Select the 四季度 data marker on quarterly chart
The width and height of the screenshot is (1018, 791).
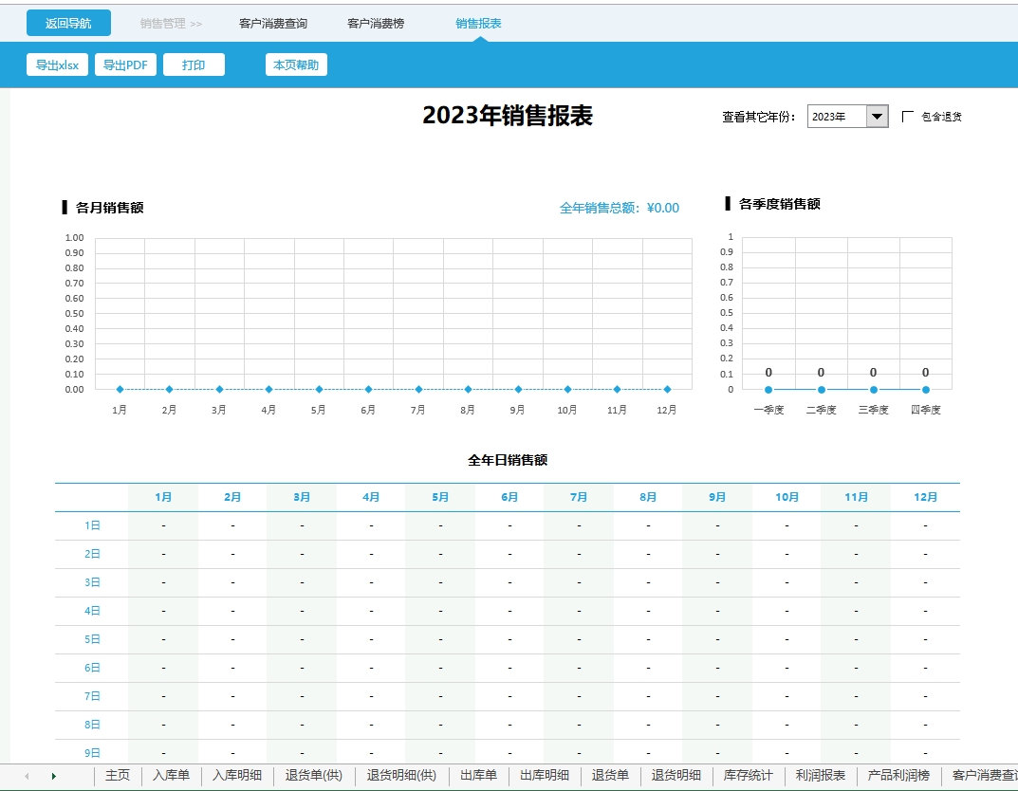tap(925, 389)
